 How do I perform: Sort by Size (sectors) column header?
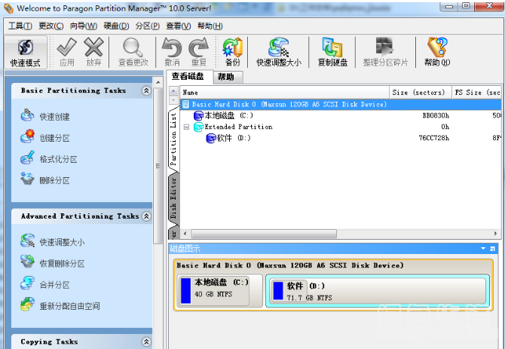coord(421,93)
